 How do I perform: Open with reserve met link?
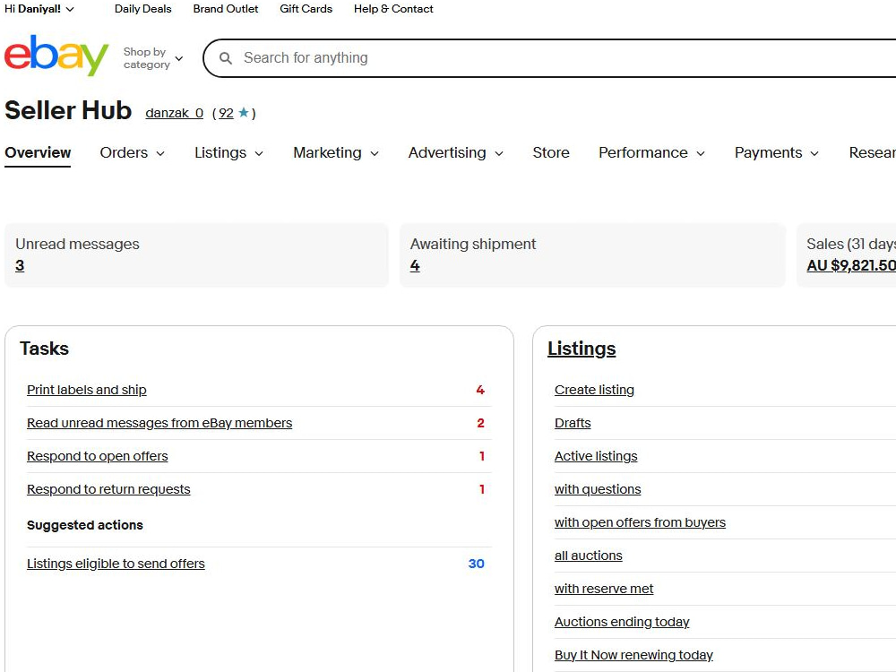604,589
